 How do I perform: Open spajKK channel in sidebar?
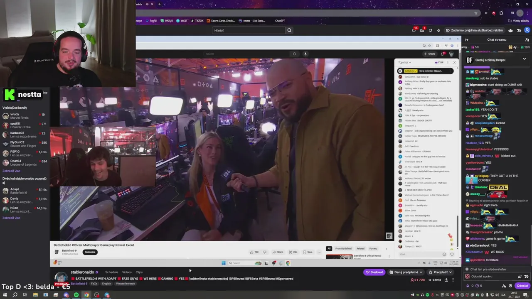pos(25,125)
